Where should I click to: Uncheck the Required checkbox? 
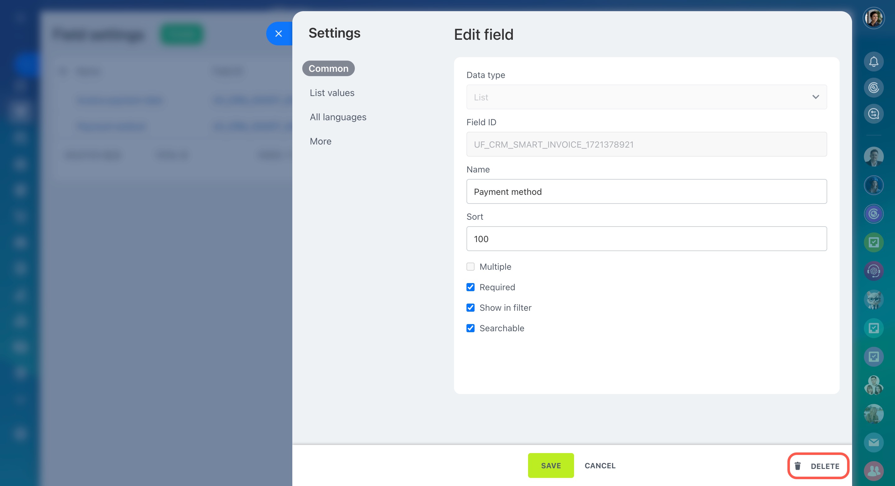[x=471, y=287]
